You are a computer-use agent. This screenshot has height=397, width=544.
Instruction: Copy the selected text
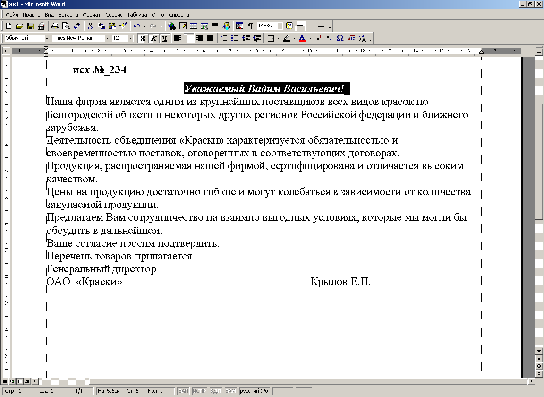coord(102,26)
